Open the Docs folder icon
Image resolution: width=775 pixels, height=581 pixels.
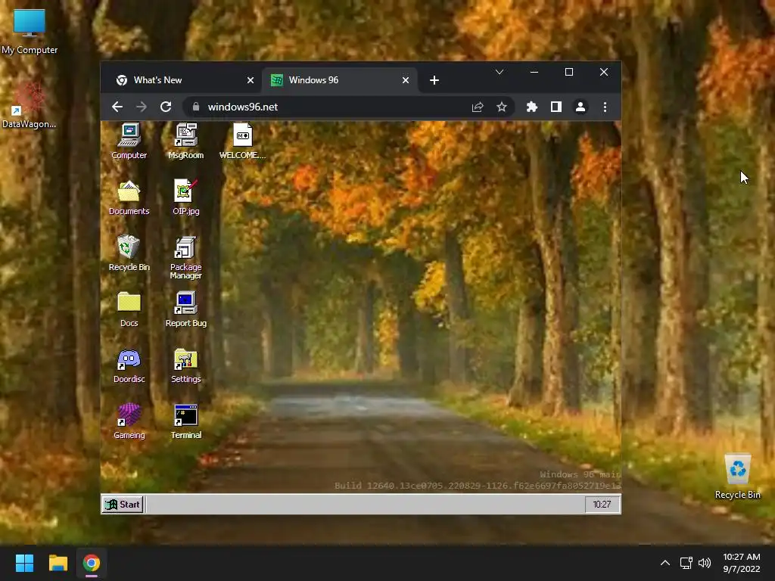point(129,309)
